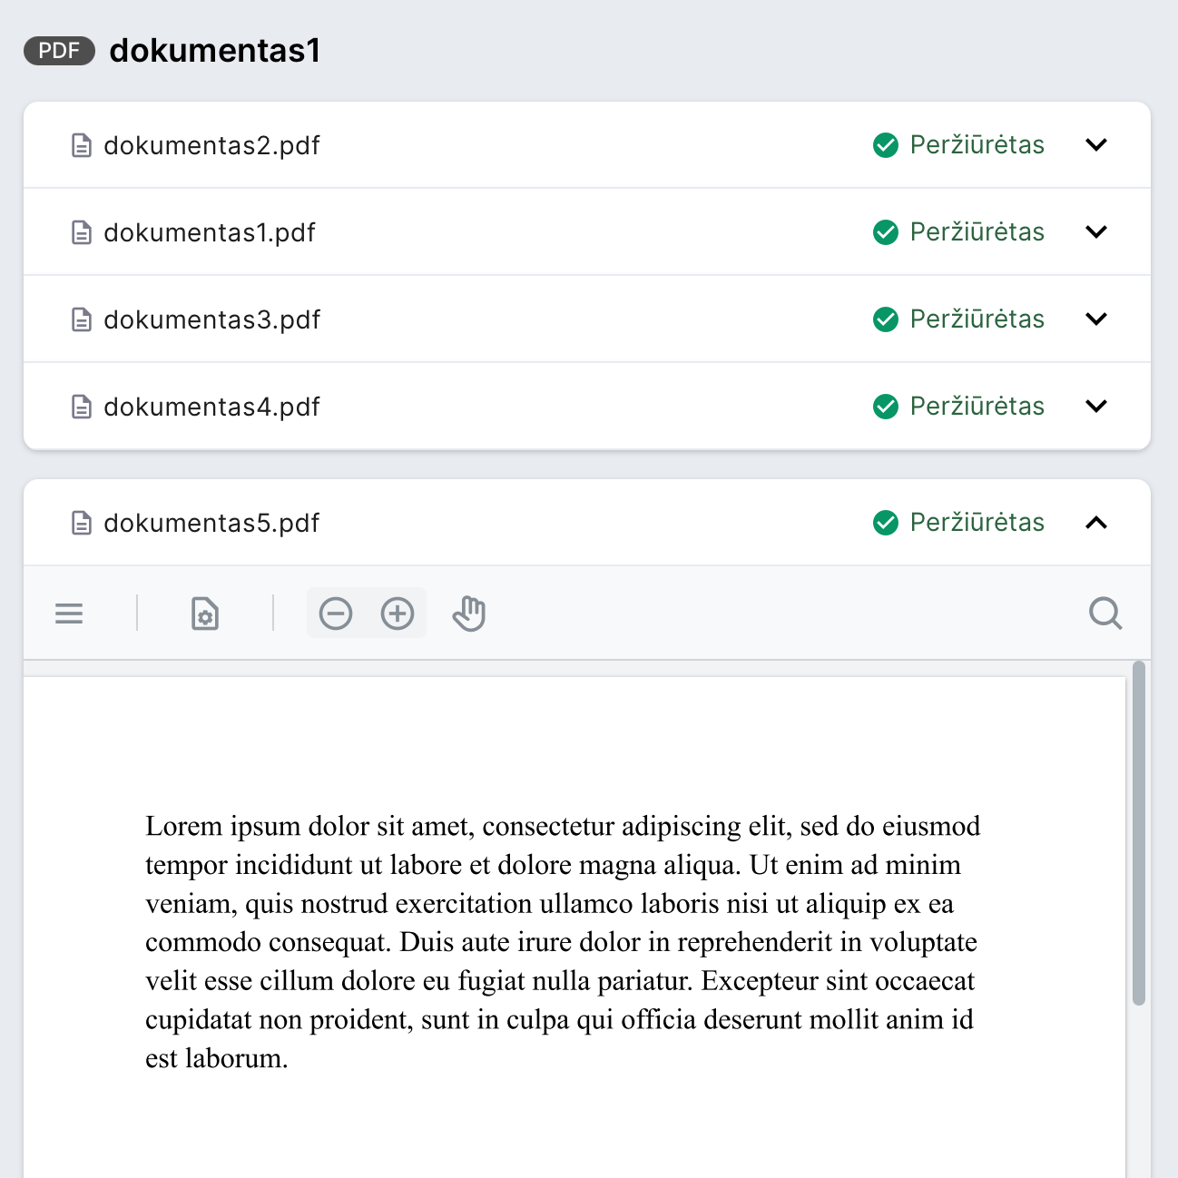Zoom out with the minus circle icon
The width and height of the screenshot is (1178, 1178).
click(336, 614)
